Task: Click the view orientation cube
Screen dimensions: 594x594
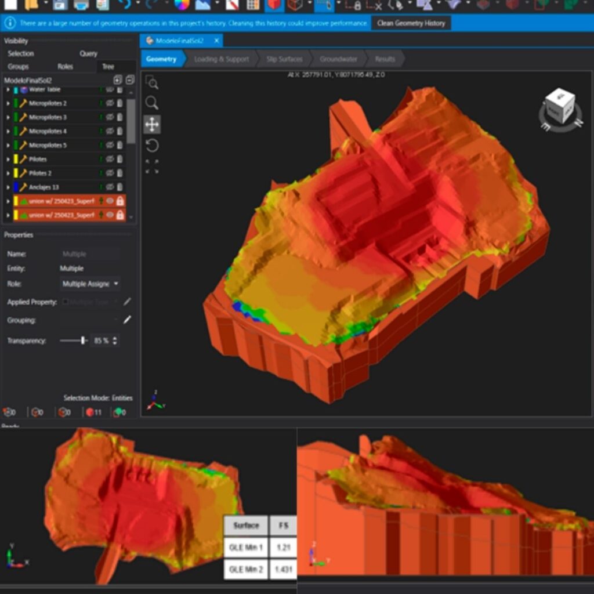Action: click(560, 106)
